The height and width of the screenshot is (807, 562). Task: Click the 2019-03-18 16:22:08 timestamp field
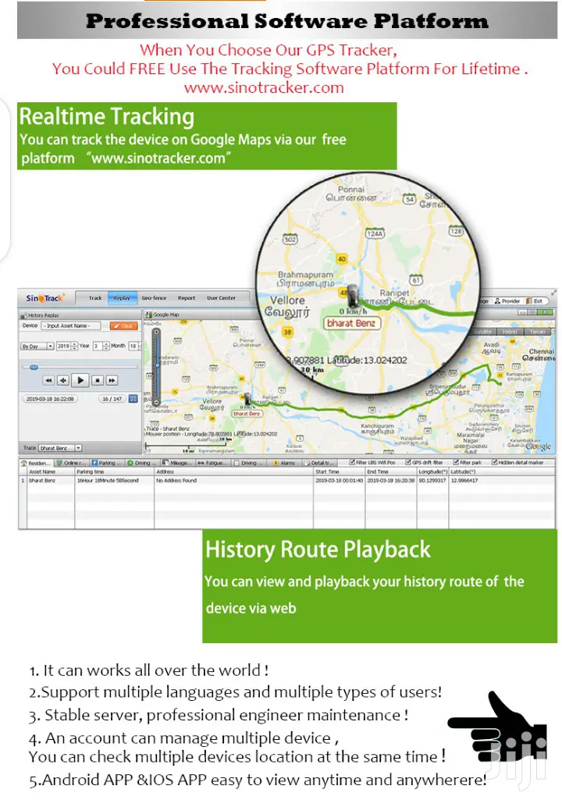pos(50,399)
